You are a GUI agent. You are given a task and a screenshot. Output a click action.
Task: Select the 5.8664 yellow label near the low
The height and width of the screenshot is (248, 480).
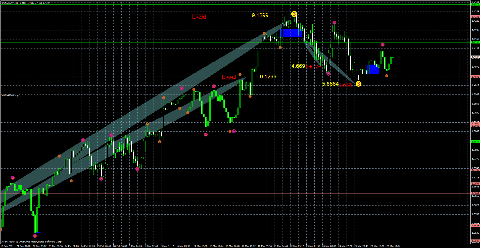(x=330, y=84)
